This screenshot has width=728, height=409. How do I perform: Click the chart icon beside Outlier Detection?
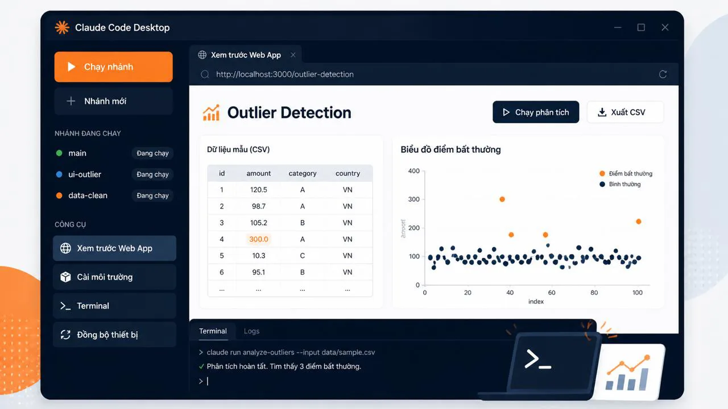coord(211,112)
